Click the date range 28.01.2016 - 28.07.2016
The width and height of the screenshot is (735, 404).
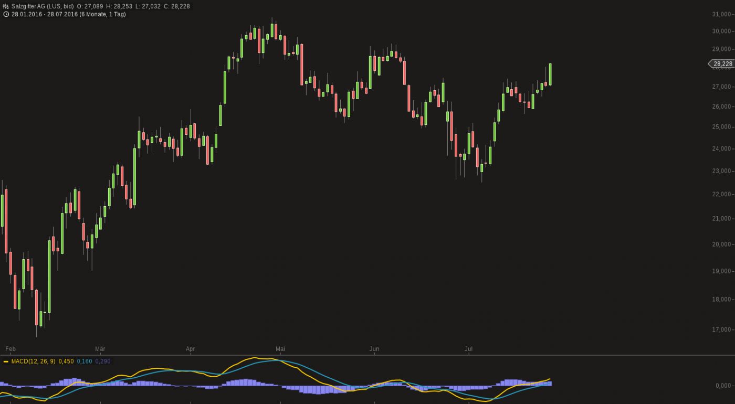[x=44, y=14]
